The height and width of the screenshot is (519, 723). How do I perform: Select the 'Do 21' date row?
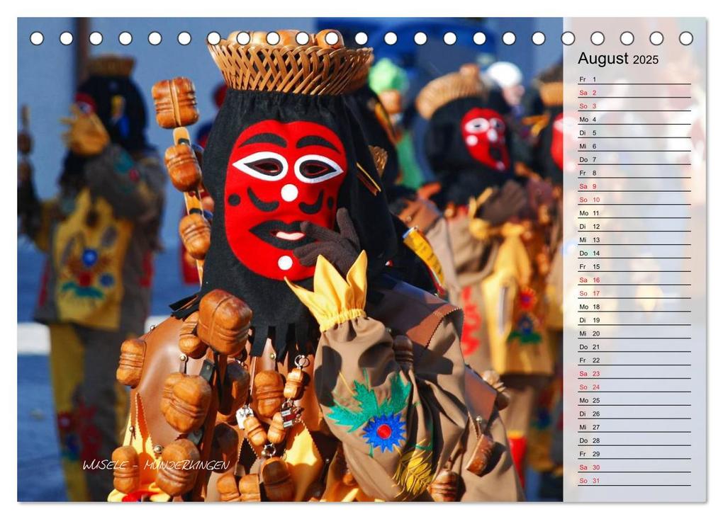coord(634,346)
